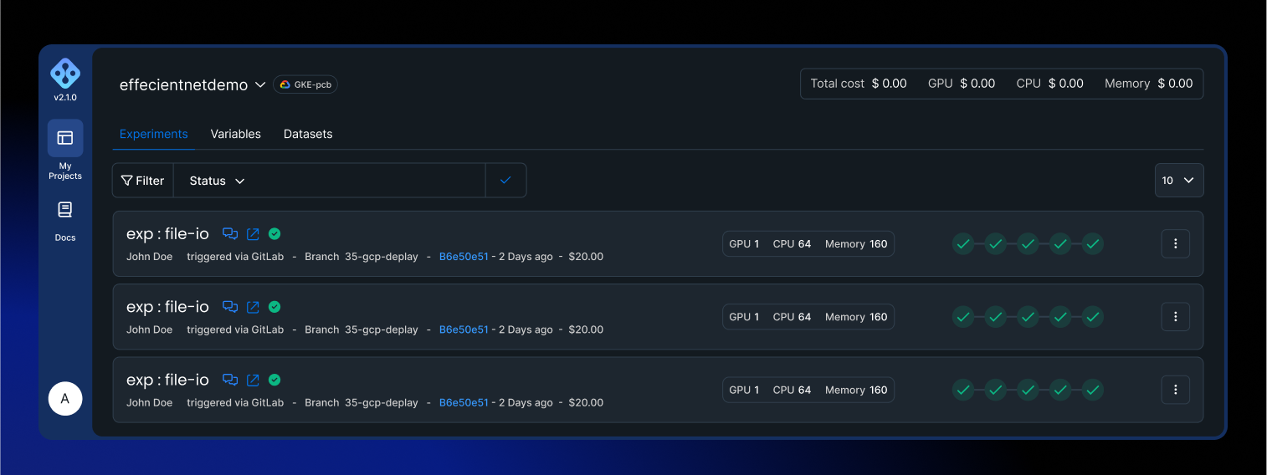The width and height of the screenshot is (1267, 475).
Task: Click John Doe in the second row
Action: [149, 329]
